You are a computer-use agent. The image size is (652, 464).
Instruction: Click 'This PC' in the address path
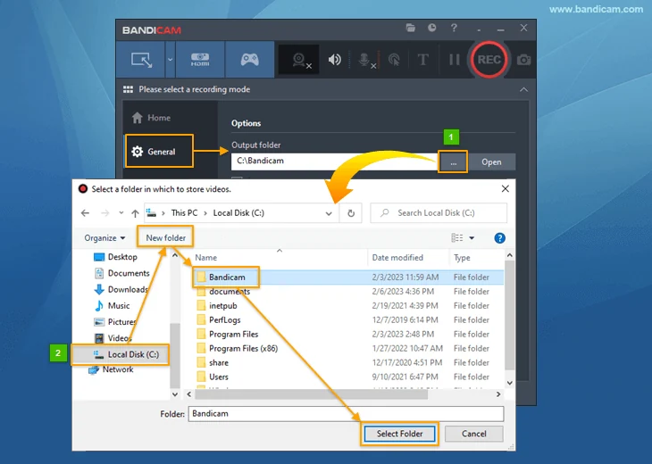tap(184, 212)
